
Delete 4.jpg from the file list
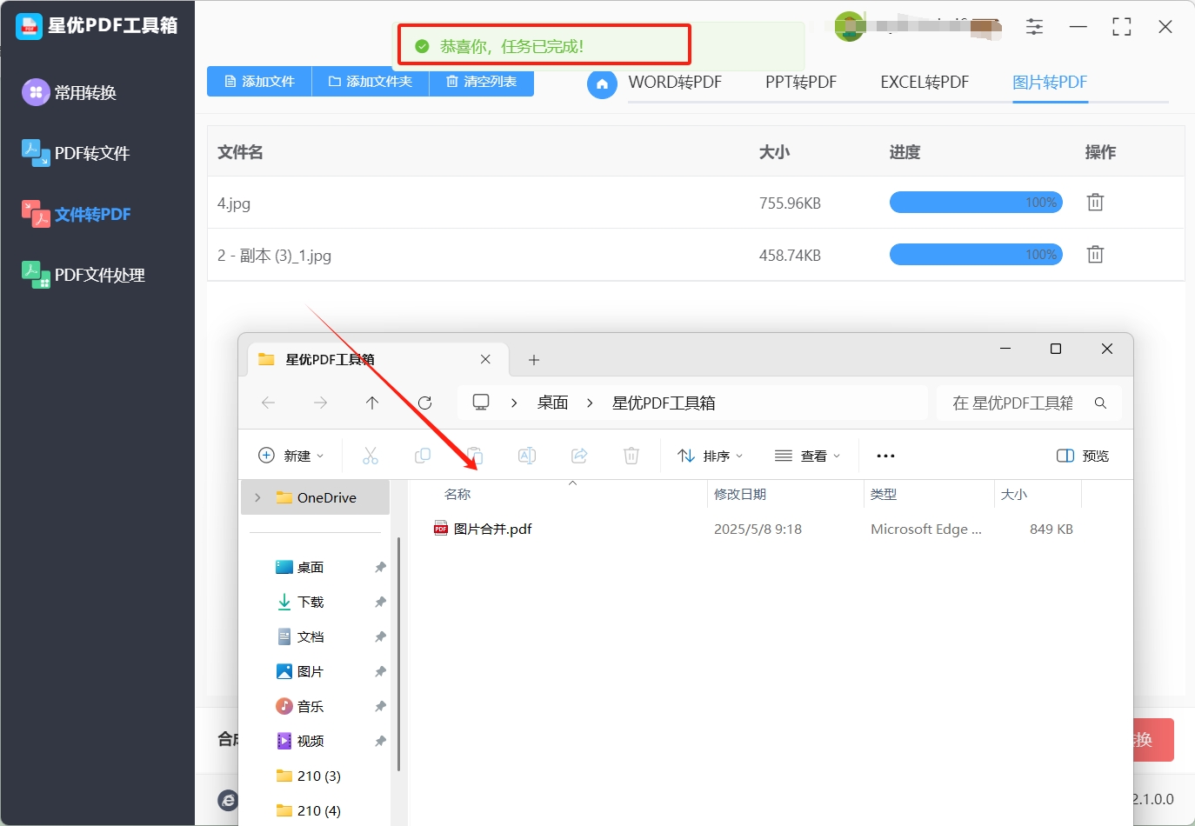1095,203
